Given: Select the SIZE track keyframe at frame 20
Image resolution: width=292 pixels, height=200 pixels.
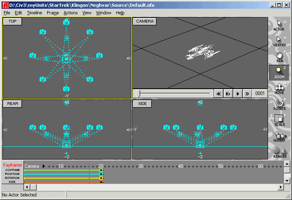Looking at the screenshot, I should coord(101,182).
